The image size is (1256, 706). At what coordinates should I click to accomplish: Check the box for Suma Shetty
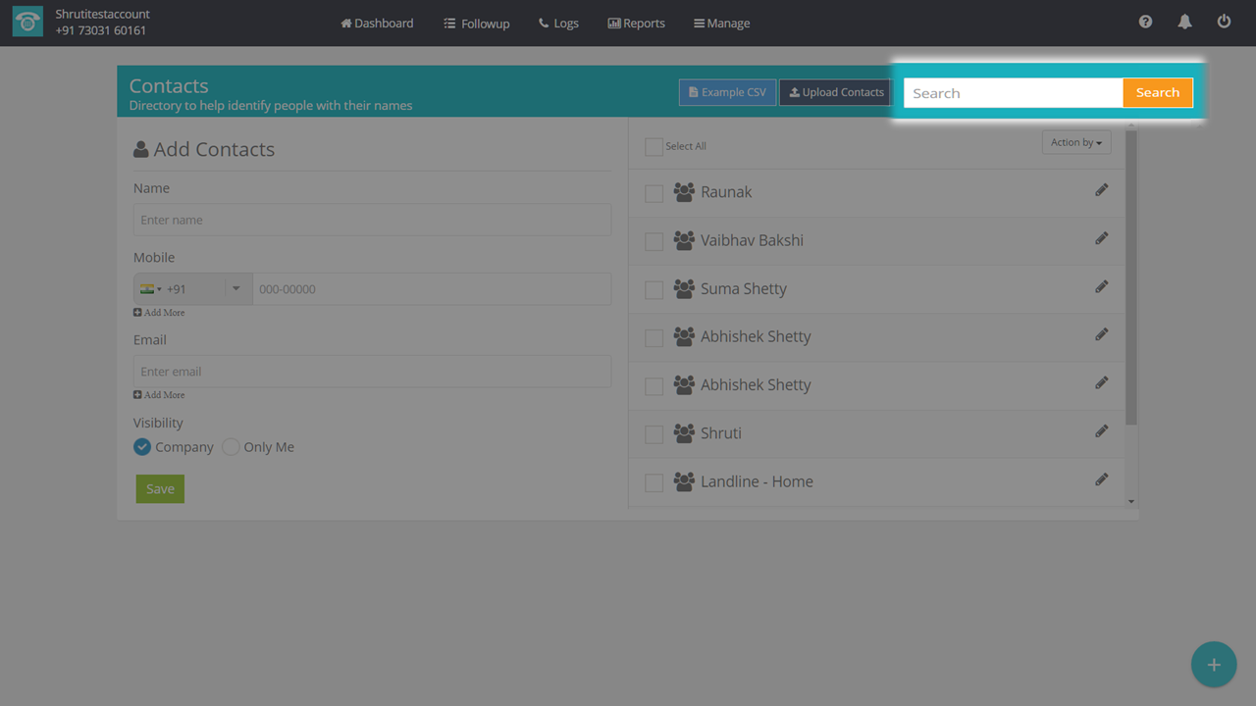click(x=654, y=290)
